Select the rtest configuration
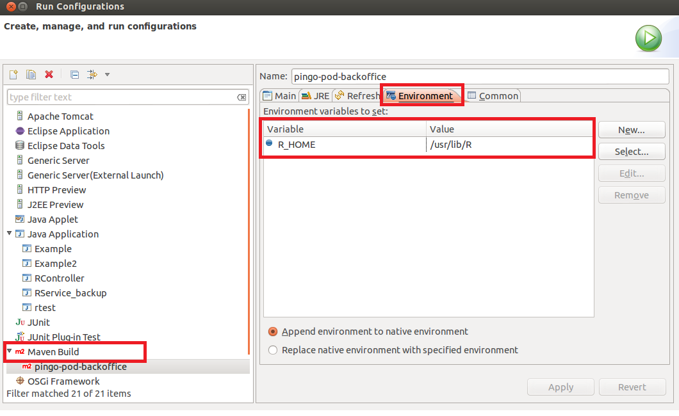The image size is (679, 416). 45,307
